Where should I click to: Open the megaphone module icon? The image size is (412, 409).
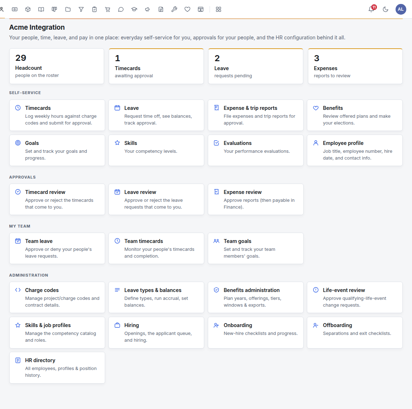click(x=147, y=9)
